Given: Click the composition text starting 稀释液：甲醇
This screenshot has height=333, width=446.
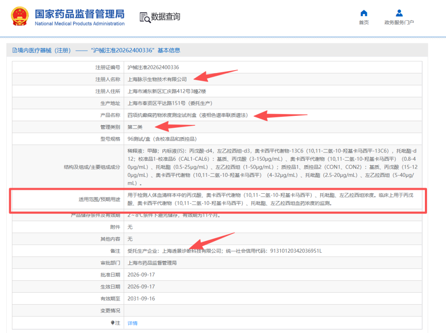Looking at the screenshot, I should click(273, 167).
